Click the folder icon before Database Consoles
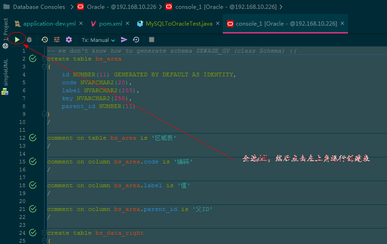Viewport: 387px width, 244px height. pyautogui.click(x=7, y=7)
